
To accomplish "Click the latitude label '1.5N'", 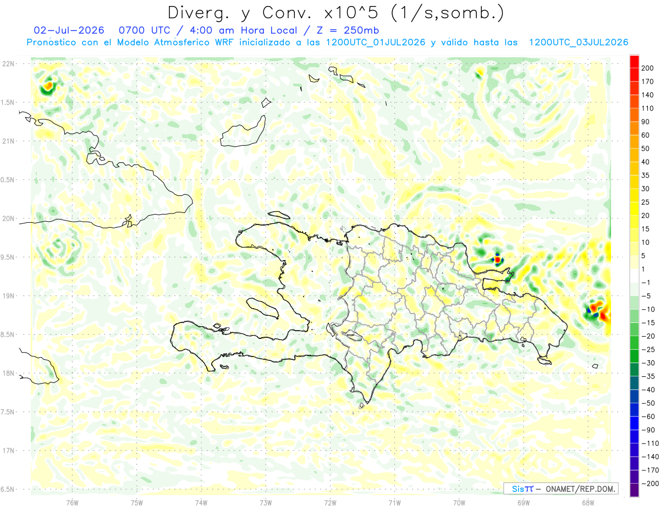I will coord(8,102).
